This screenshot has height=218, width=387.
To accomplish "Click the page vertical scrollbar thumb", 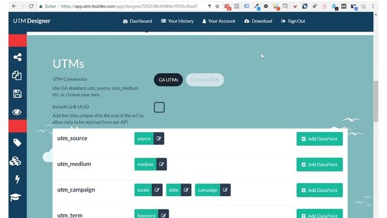I will click(x=376, y=101).
